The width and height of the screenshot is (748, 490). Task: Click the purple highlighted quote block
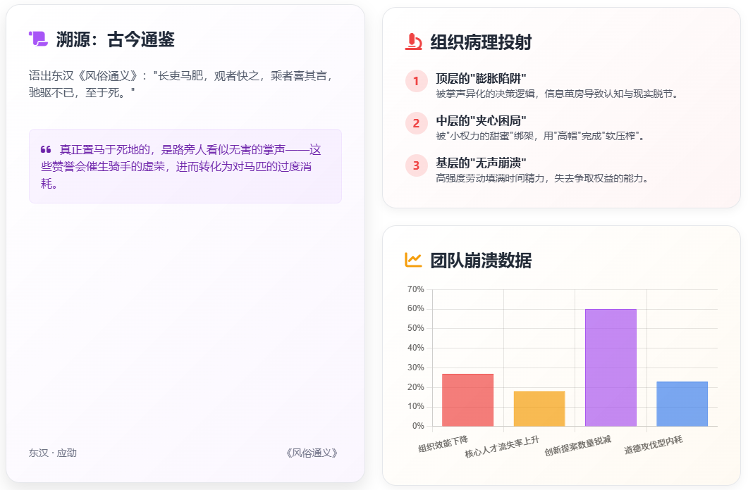[185, 166]
